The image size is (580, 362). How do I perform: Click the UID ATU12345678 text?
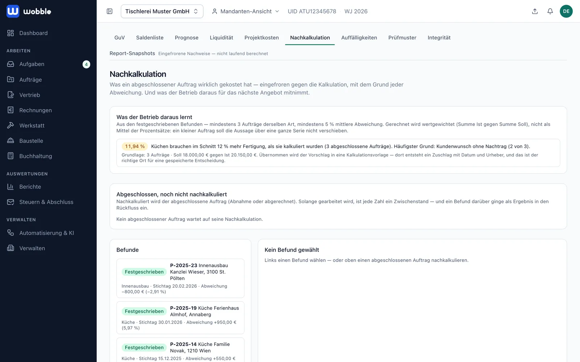312,11
